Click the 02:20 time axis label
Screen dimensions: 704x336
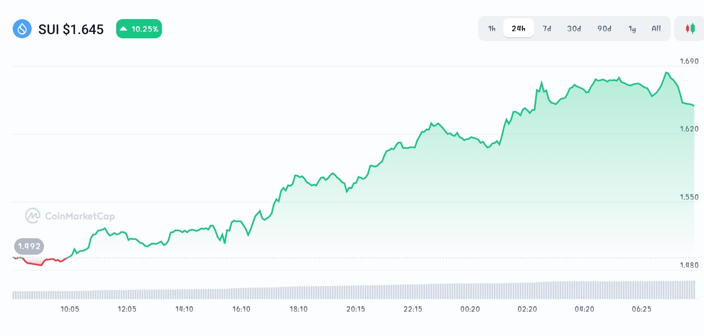tap(527, 309)
